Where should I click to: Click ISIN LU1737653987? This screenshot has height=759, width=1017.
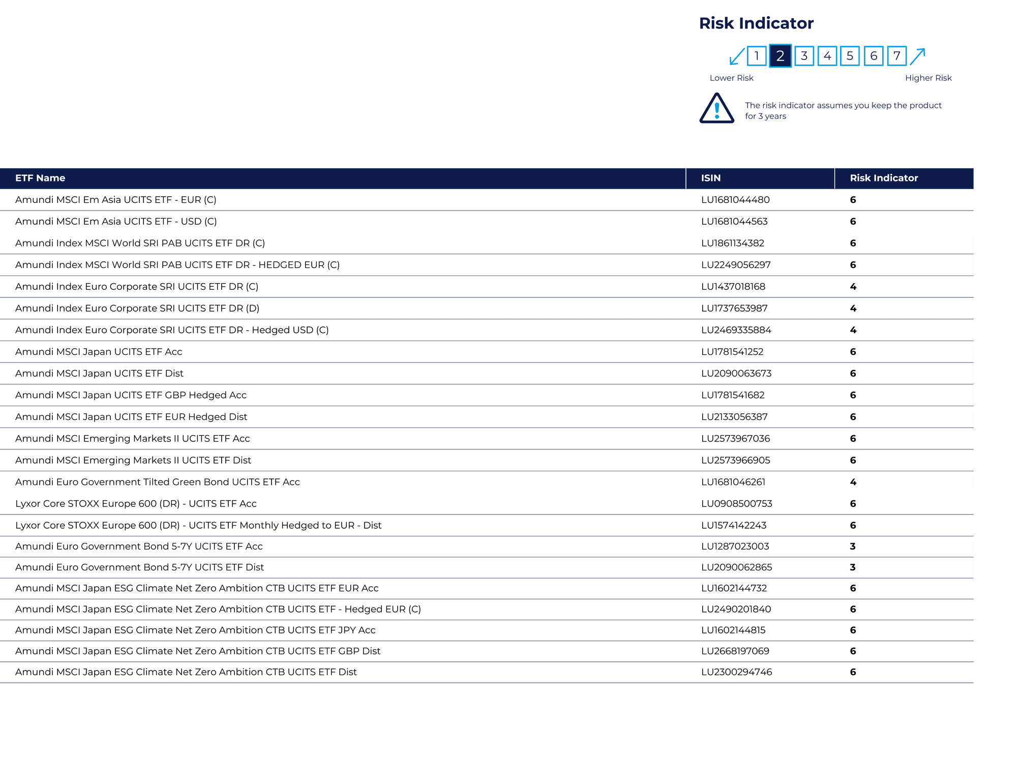click(x=734, y=309)
